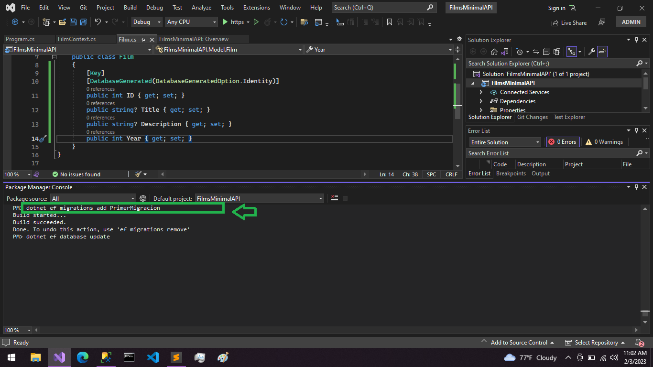Click the 0 Errors filter button
This screenshot has height=367, width=653.
click(563, 141)
